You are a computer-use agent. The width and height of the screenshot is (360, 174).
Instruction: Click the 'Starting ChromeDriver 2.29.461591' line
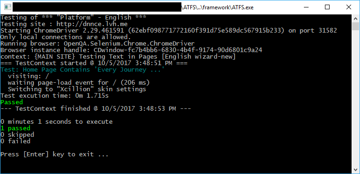coord(168,30)
